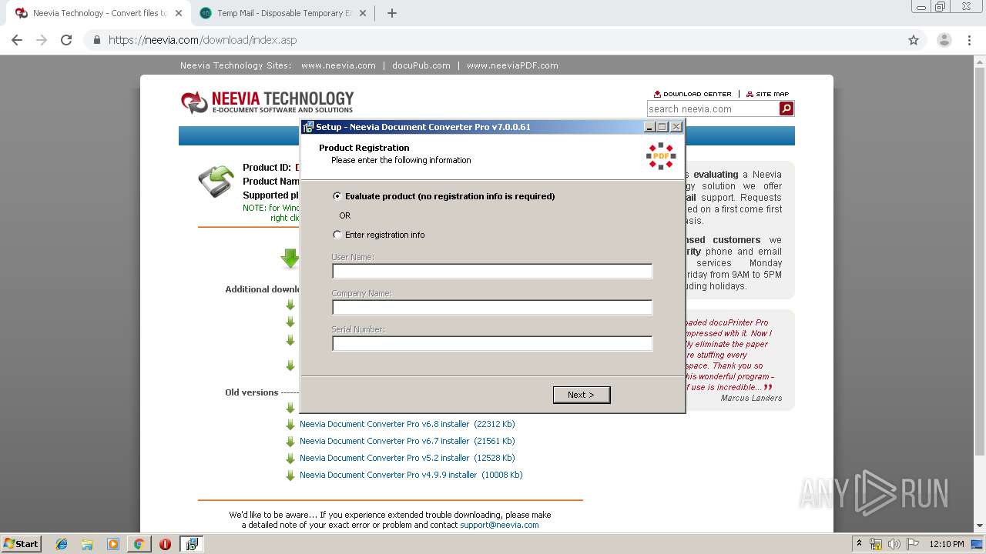
Task: Download Document Converter Pro v5.2 installer
Action: [407, 458]
